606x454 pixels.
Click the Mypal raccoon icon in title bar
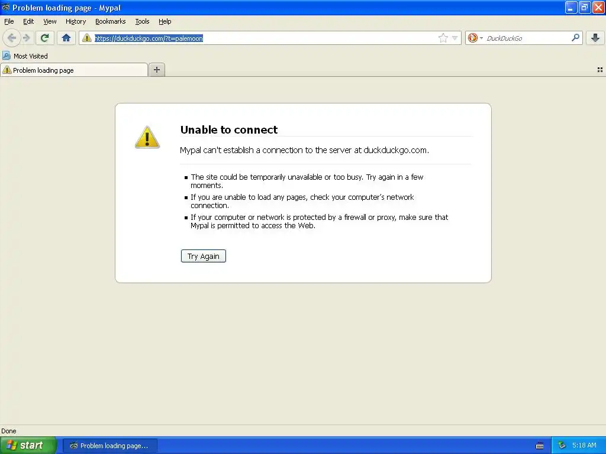click(5, 7)
